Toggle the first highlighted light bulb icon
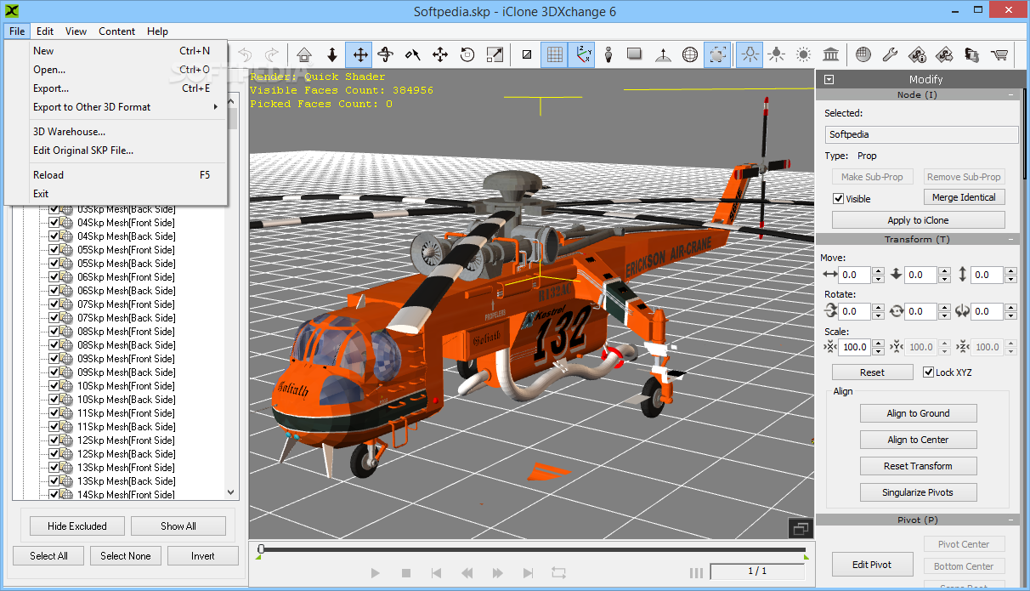The image size is (1030, 591). (x=750, y=54)
